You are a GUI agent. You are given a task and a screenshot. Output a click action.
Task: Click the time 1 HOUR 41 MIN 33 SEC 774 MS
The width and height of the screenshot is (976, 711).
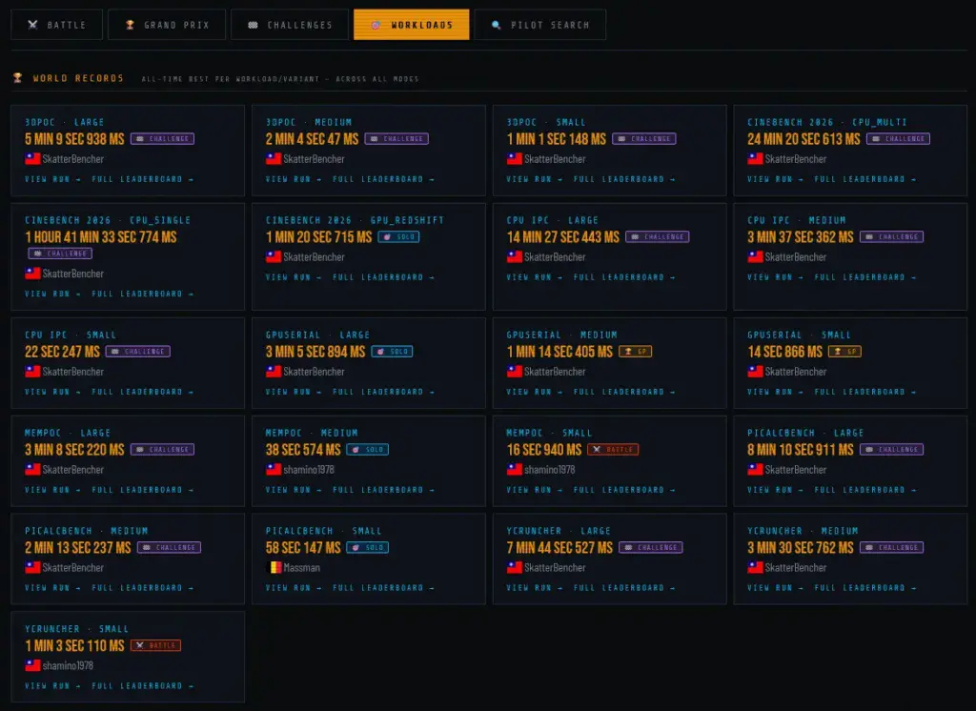(101, 236)
